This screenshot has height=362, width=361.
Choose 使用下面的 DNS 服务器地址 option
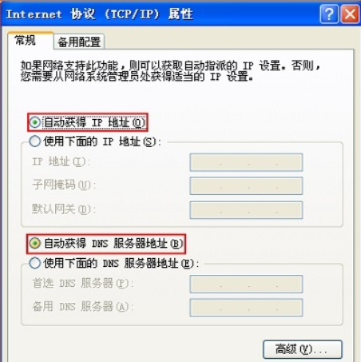[x=35, y=263]
